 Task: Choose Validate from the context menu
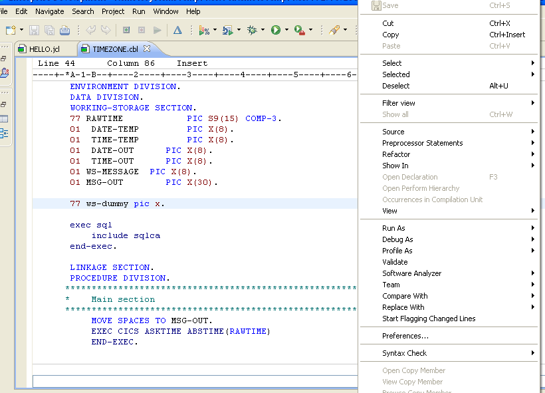(x=449, y=262)
